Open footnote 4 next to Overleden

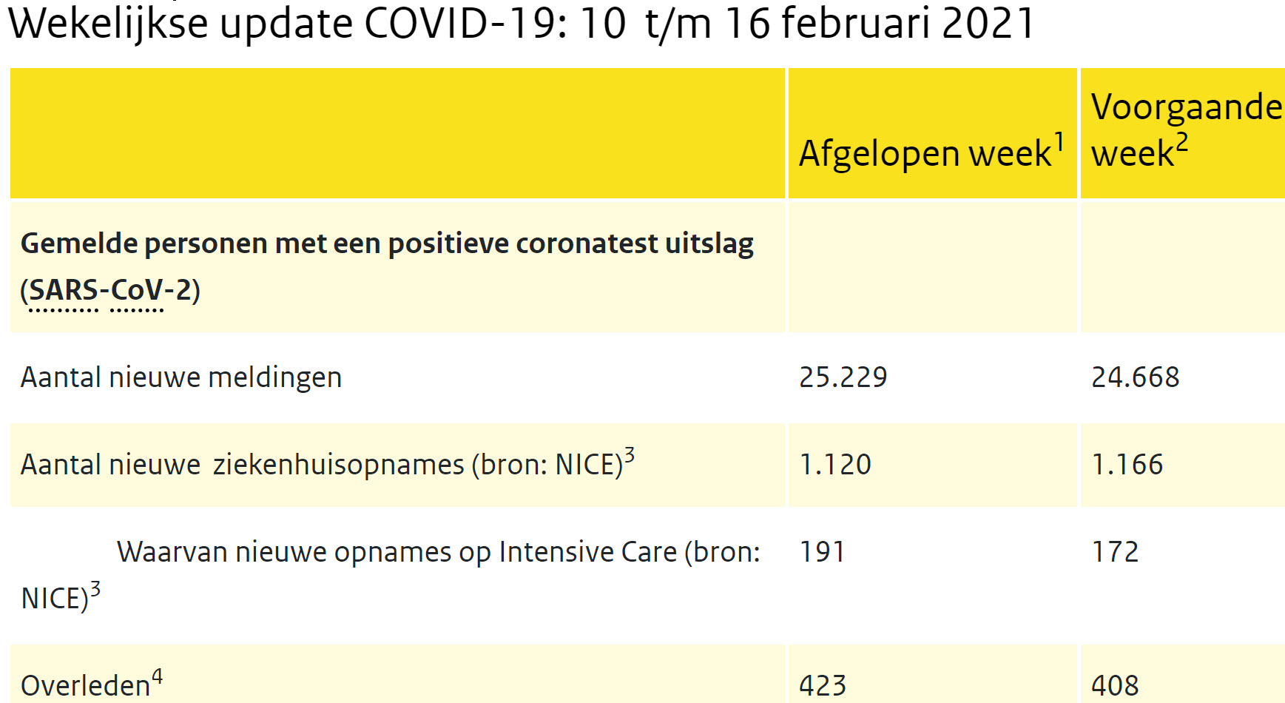[157, 676]
